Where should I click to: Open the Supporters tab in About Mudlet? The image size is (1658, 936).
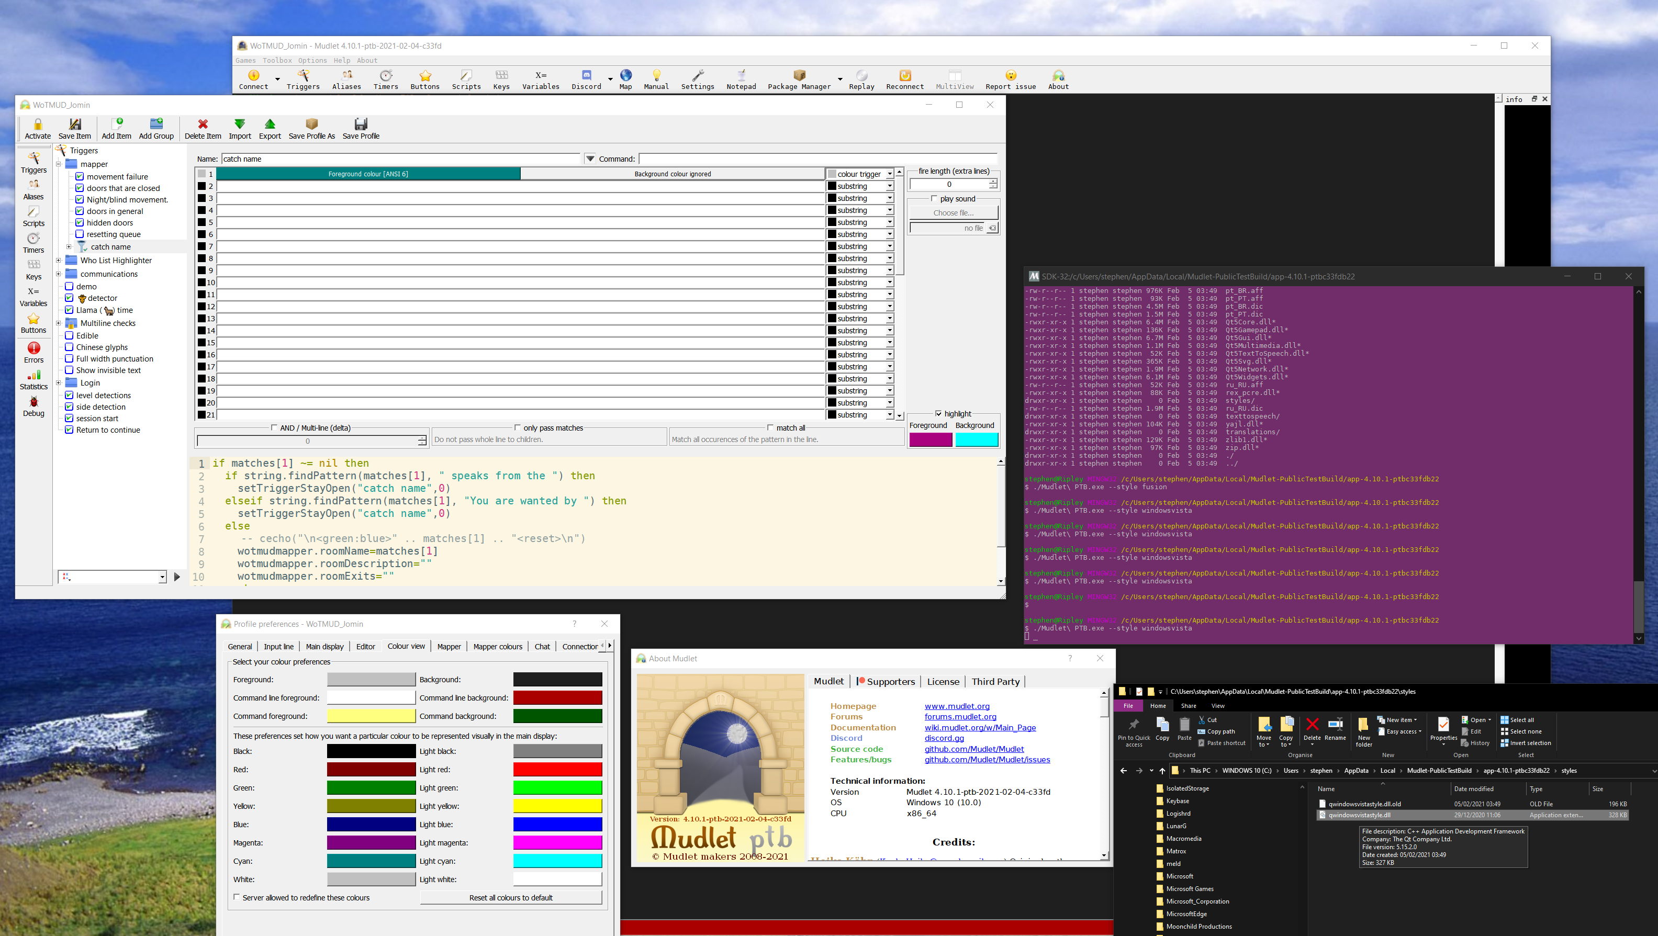[x=885, y=681]
